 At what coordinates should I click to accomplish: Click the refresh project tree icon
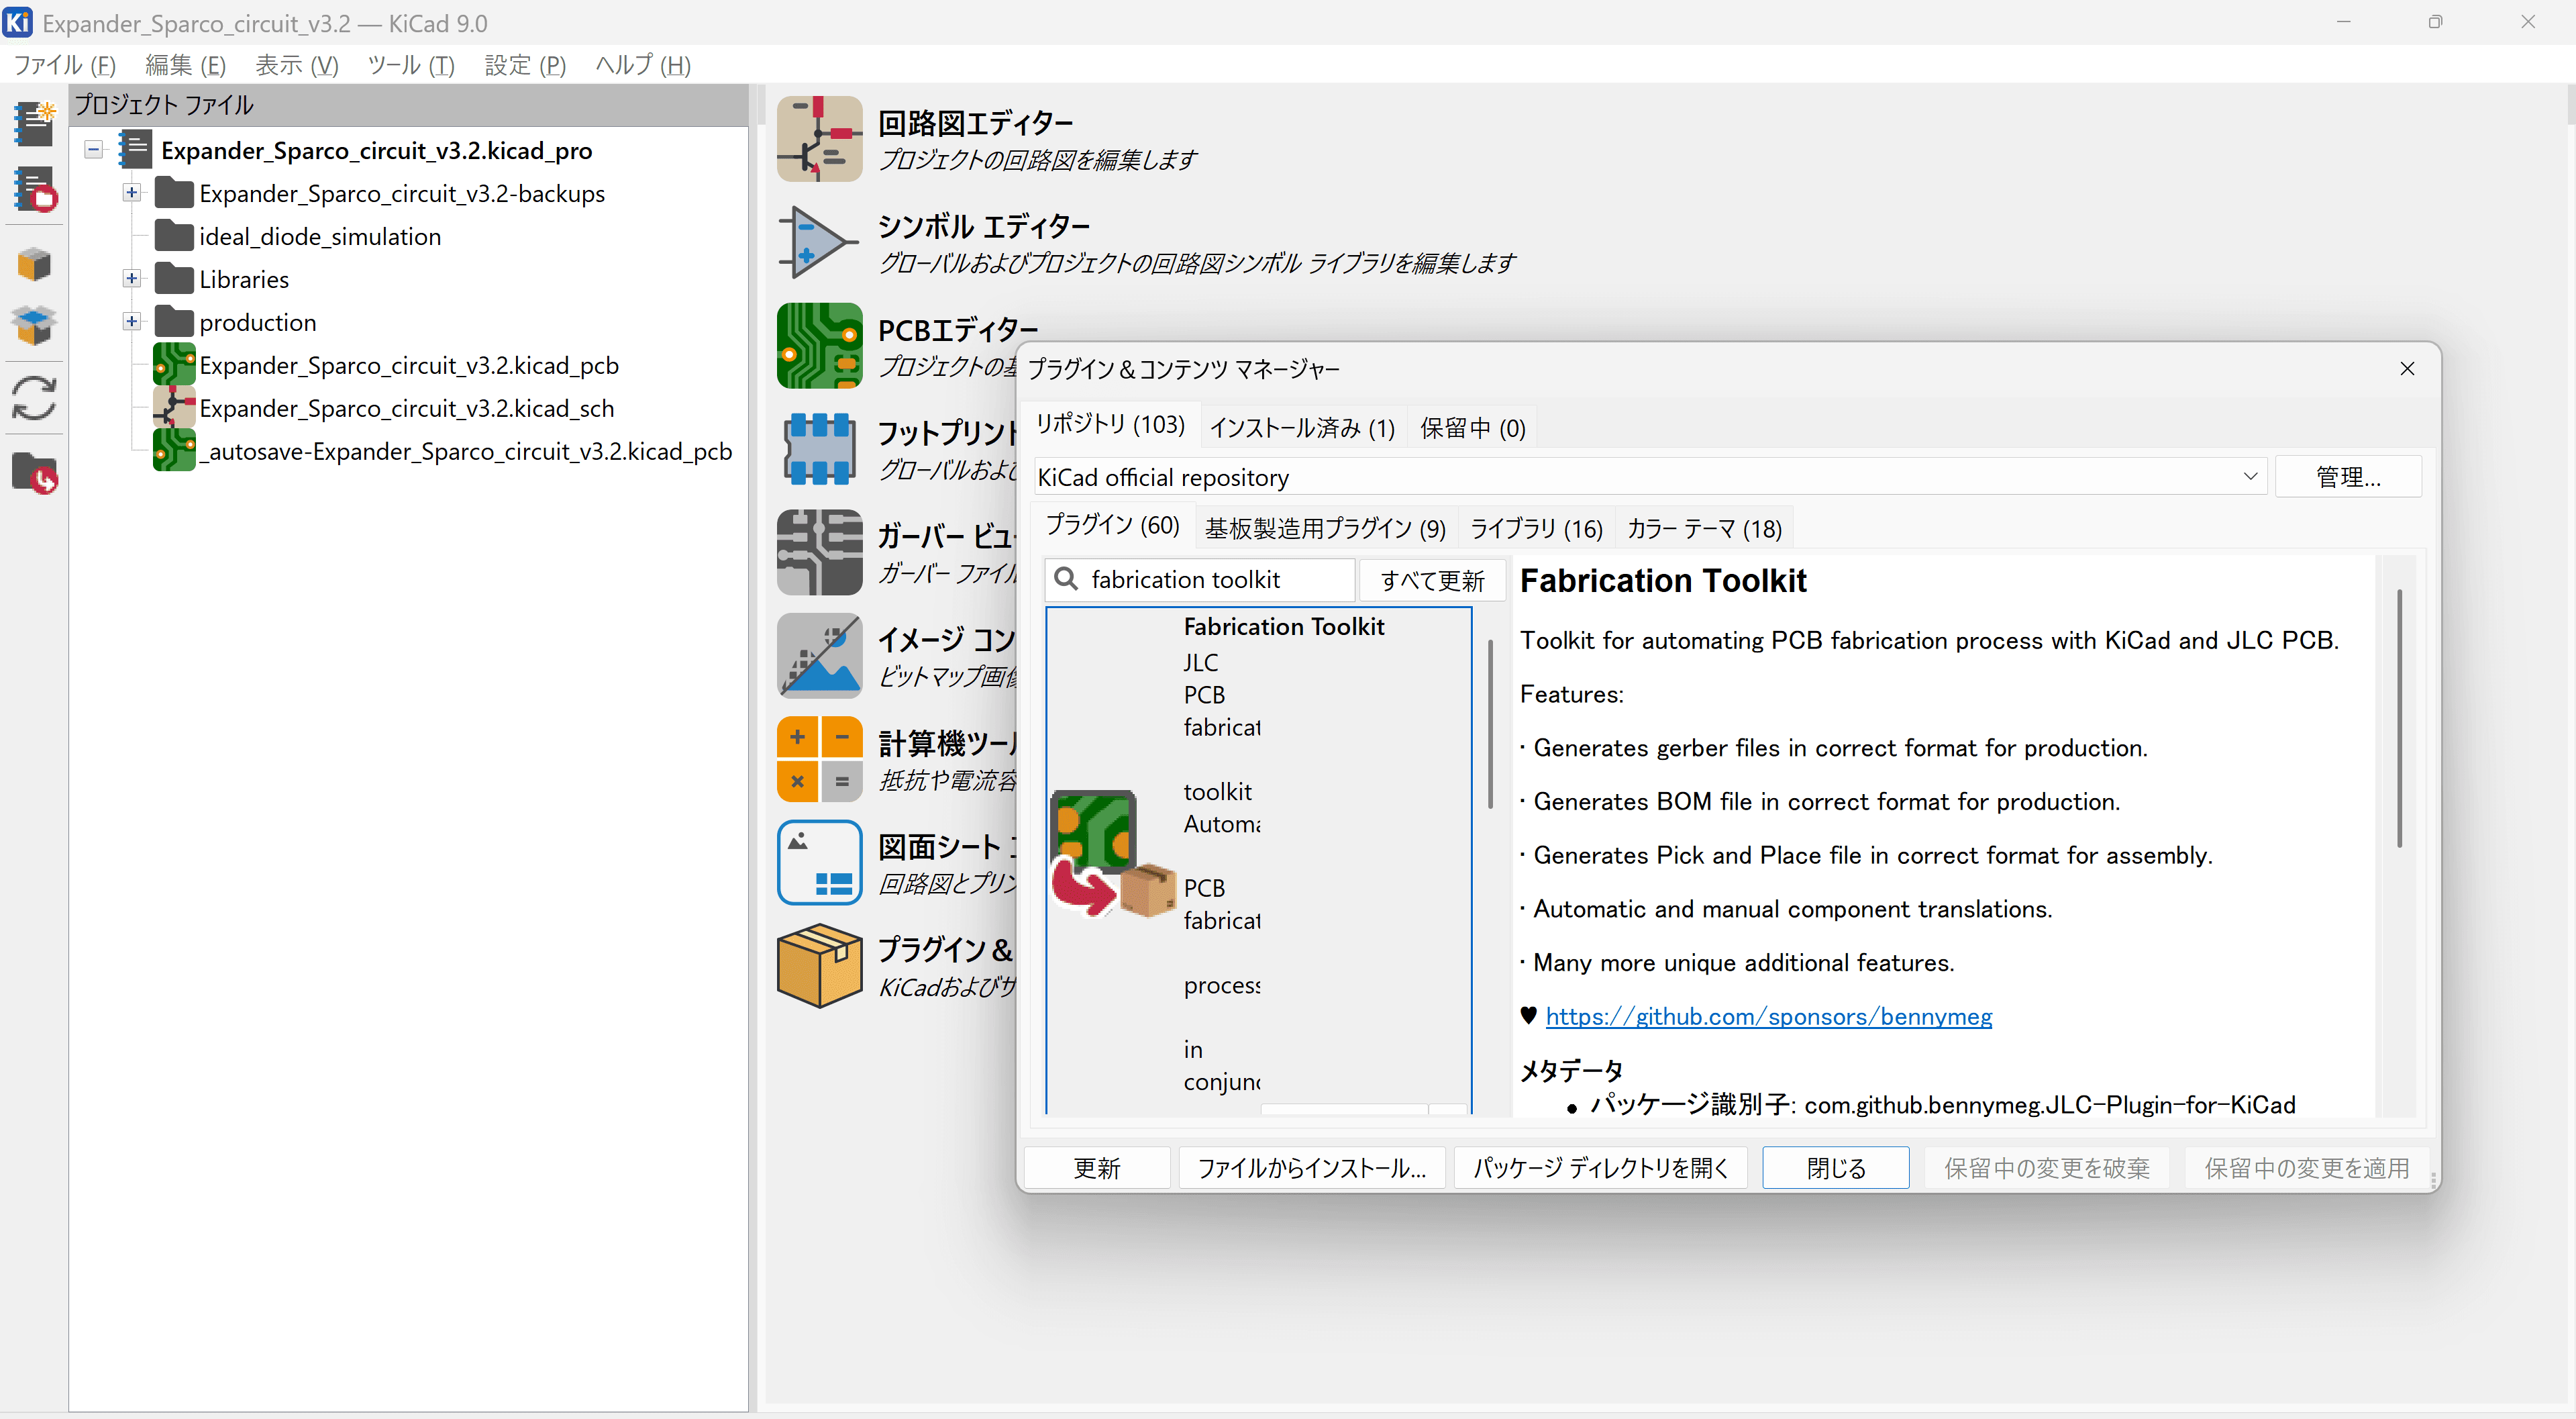point(35,398)
